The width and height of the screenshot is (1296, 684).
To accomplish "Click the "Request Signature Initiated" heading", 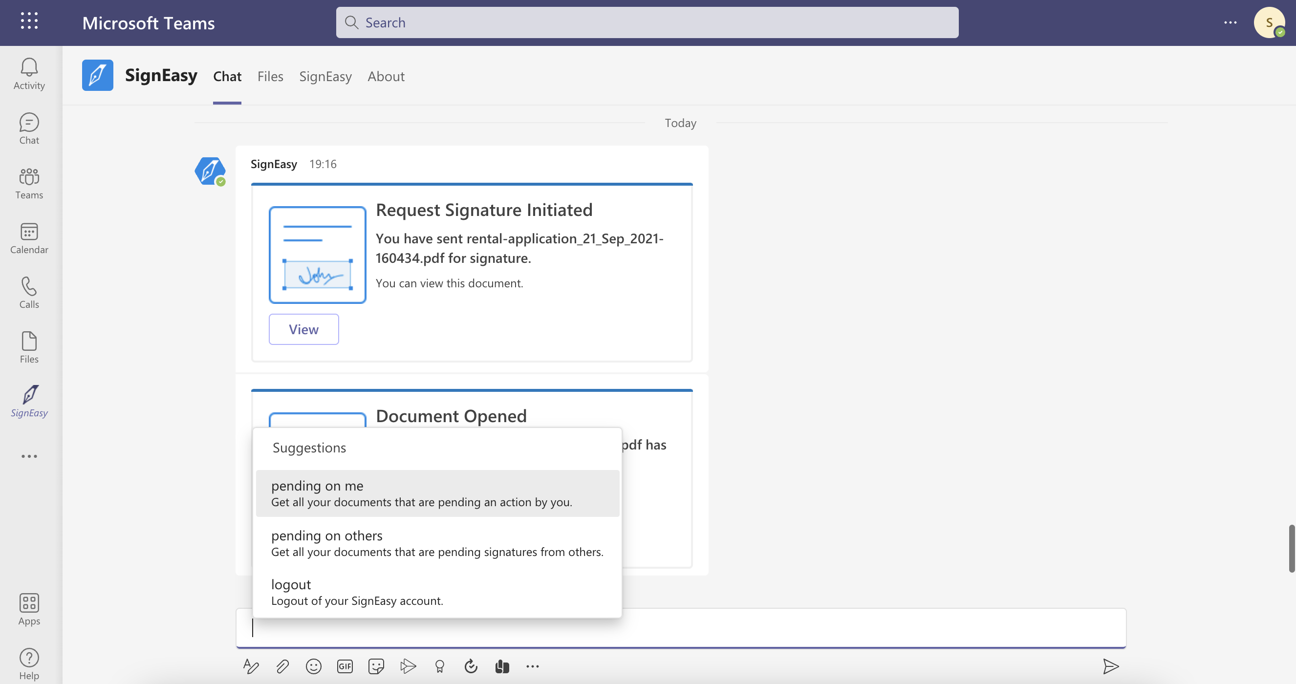I will [x=484, y=210].
